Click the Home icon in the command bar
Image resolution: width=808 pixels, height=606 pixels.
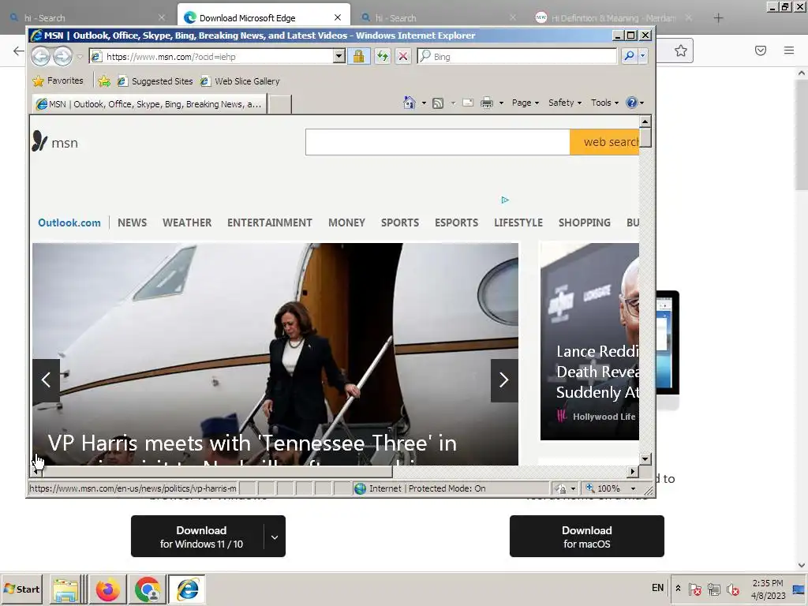pos(410,103)
